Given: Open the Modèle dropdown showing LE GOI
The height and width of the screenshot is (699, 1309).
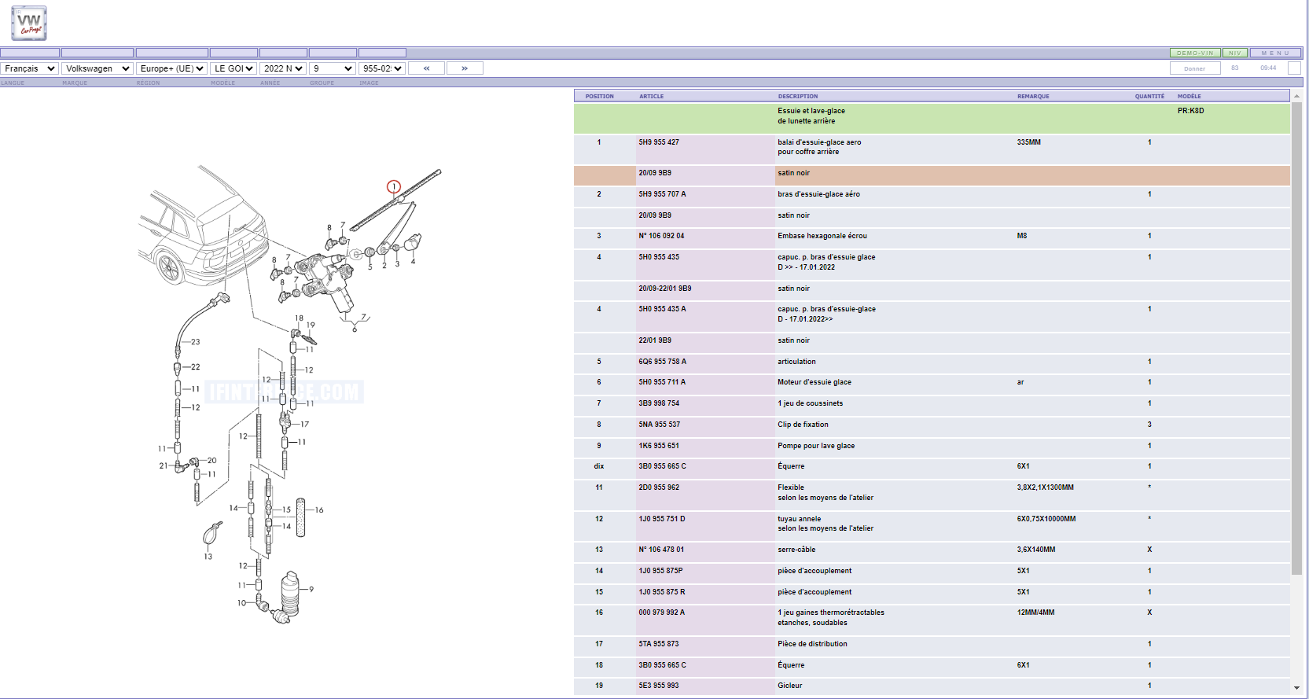Looking at the screenshot, I should tap(233, 68).
